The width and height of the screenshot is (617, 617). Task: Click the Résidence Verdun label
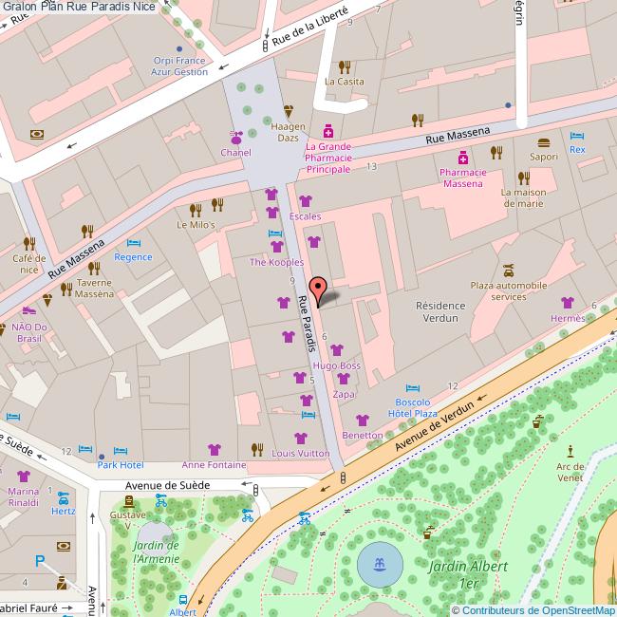point(441,311)
